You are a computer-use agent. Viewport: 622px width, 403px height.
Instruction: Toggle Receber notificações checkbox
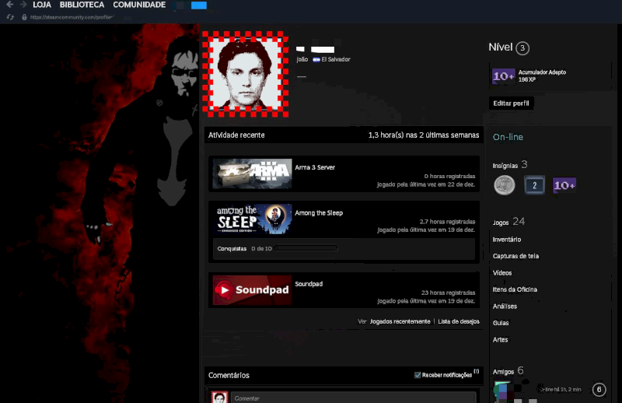click(x=418, y=375)
